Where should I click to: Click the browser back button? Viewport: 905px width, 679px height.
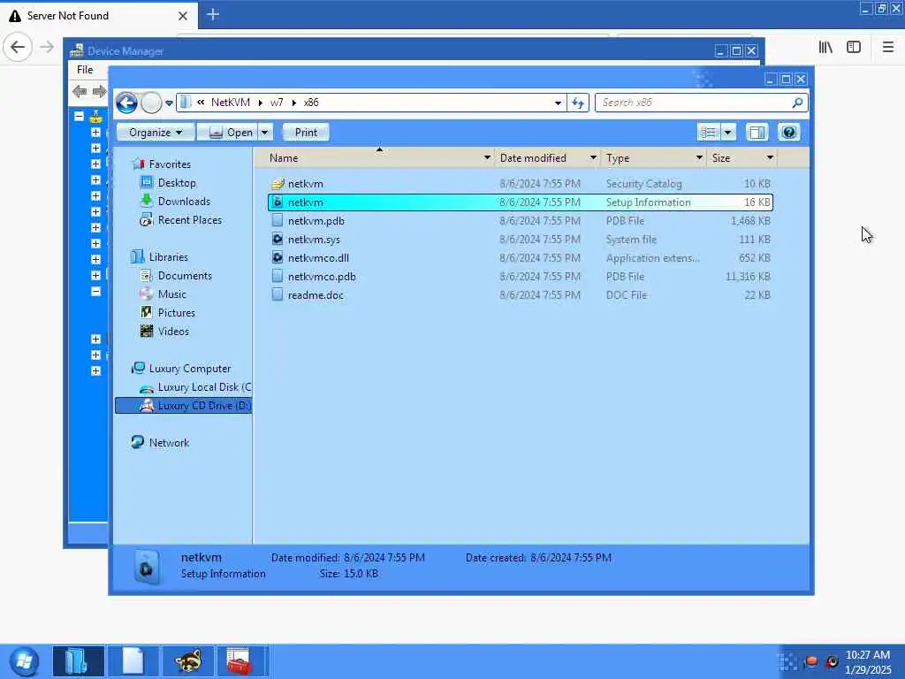tap(18, 47)
